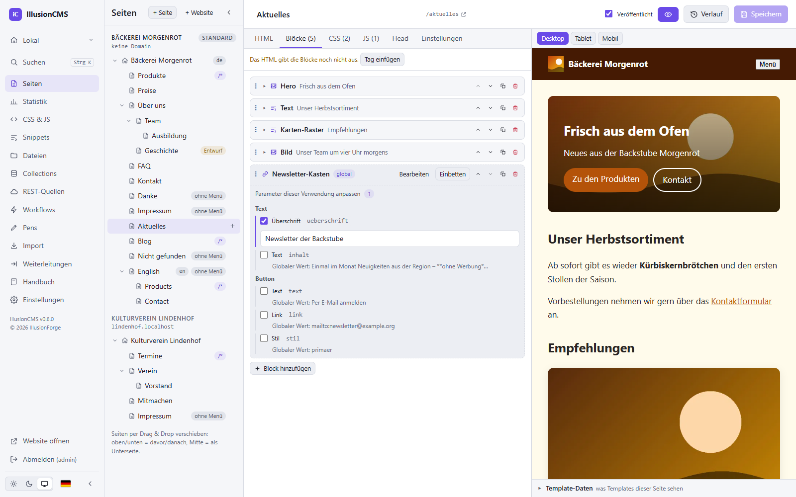
Task: Enable the Text inhalt parameter checkbox
Action: tap(264, 254)
